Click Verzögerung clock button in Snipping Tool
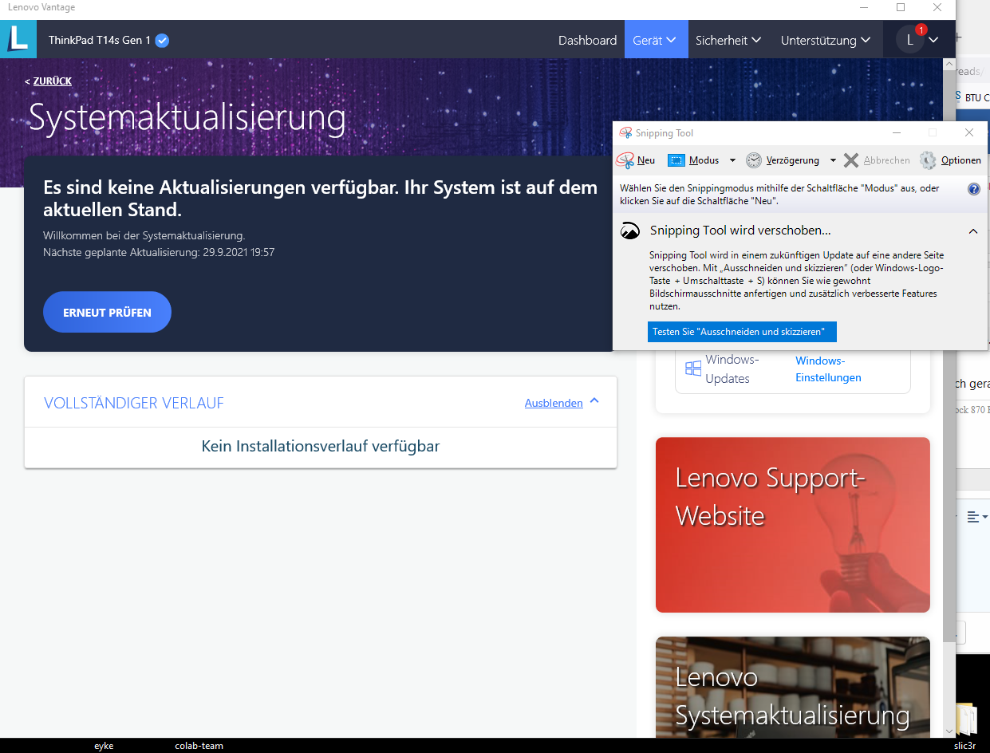Screen dimensions: 990x753 (783, 160)
